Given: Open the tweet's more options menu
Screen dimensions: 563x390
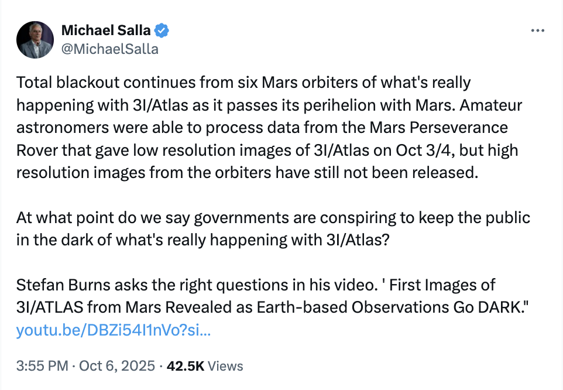Looking at the screenshot, I should pyautogui.click(x=537, y=30).
